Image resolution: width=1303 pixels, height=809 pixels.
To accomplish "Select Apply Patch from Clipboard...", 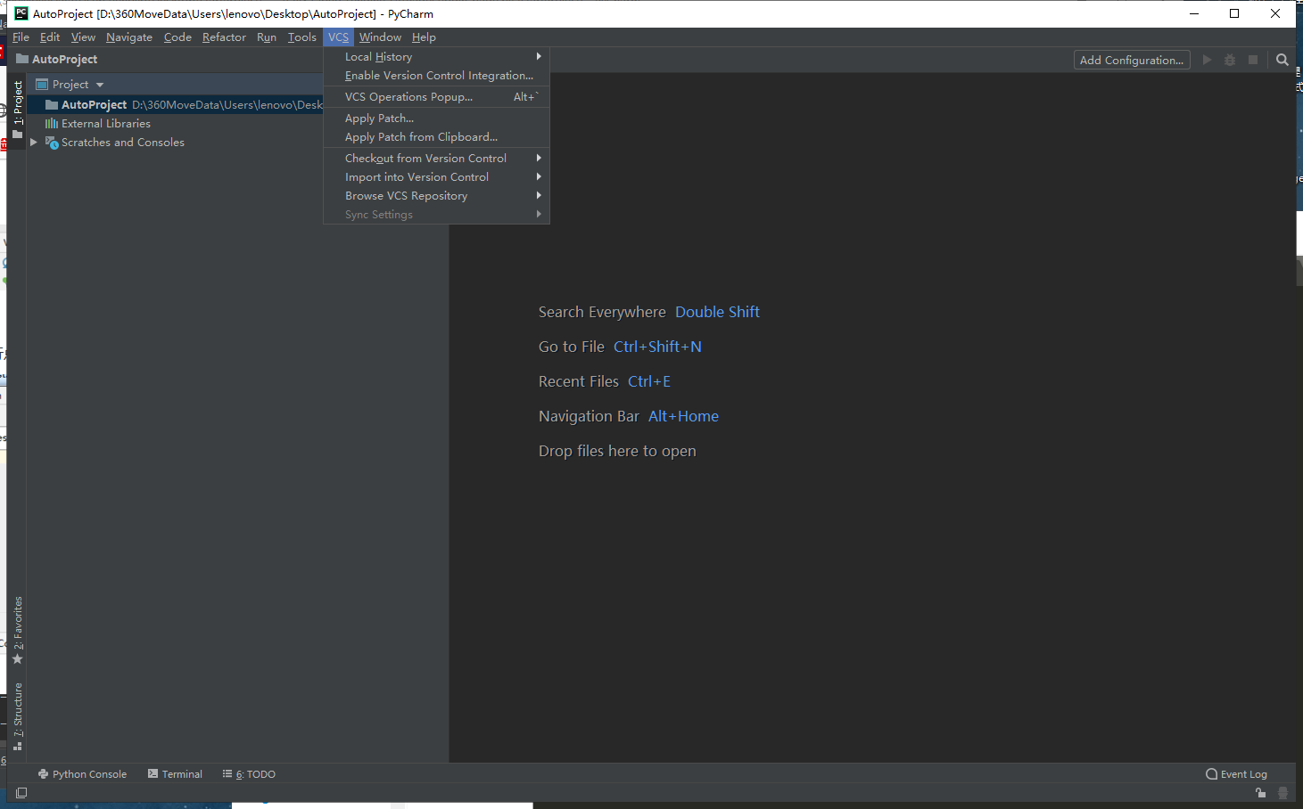I will pos(436,137).
